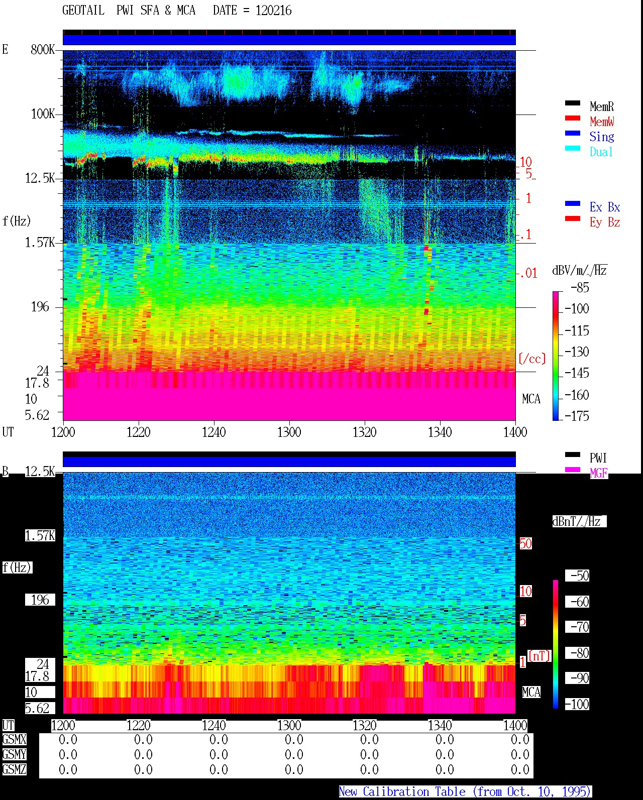
Task: Select the Ey Bz legend label
Action: coord(605,222)
